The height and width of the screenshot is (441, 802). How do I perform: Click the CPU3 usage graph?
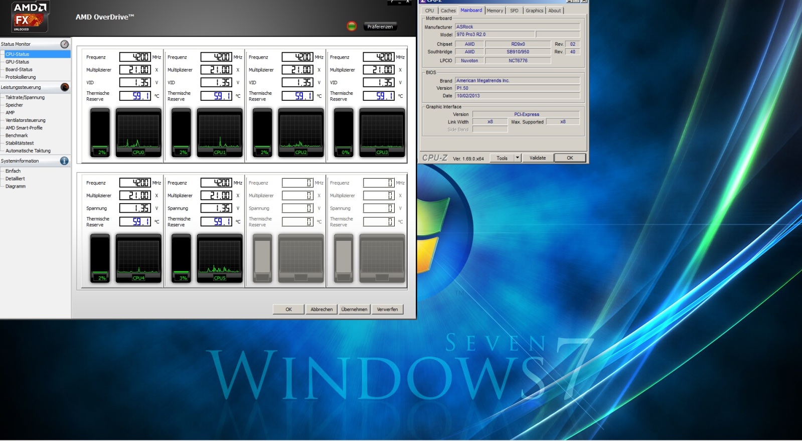coord(382,133)
